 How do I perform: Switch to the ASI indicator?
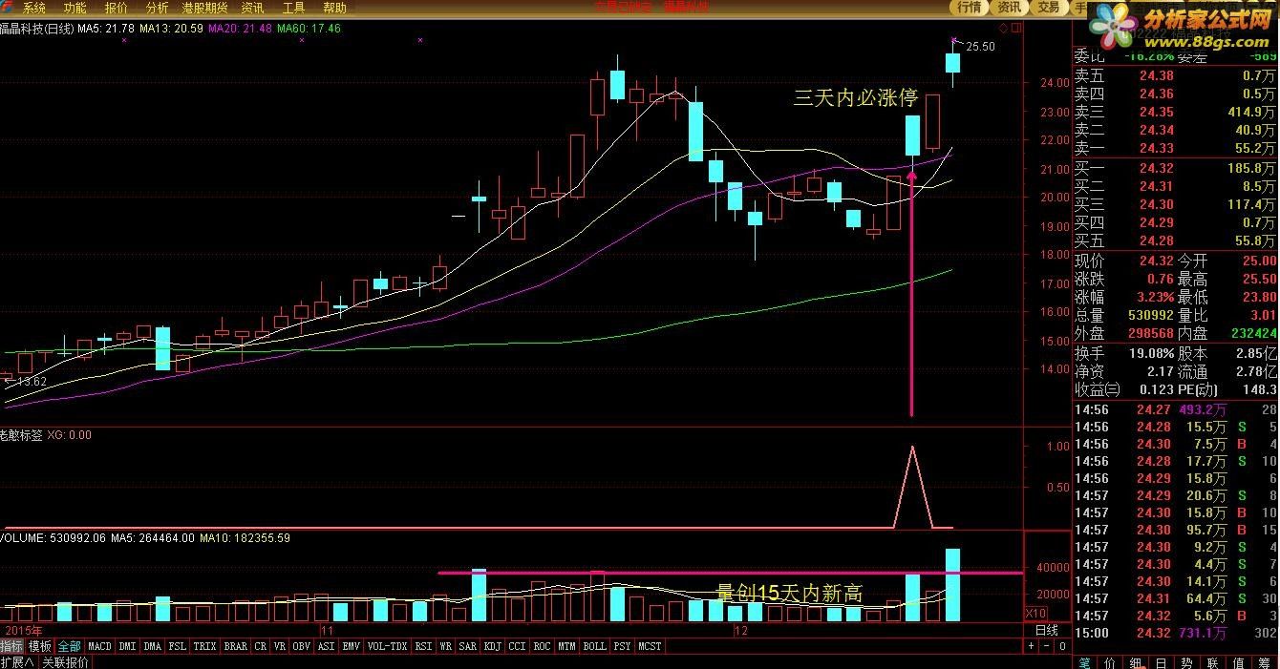pos(326,646)
